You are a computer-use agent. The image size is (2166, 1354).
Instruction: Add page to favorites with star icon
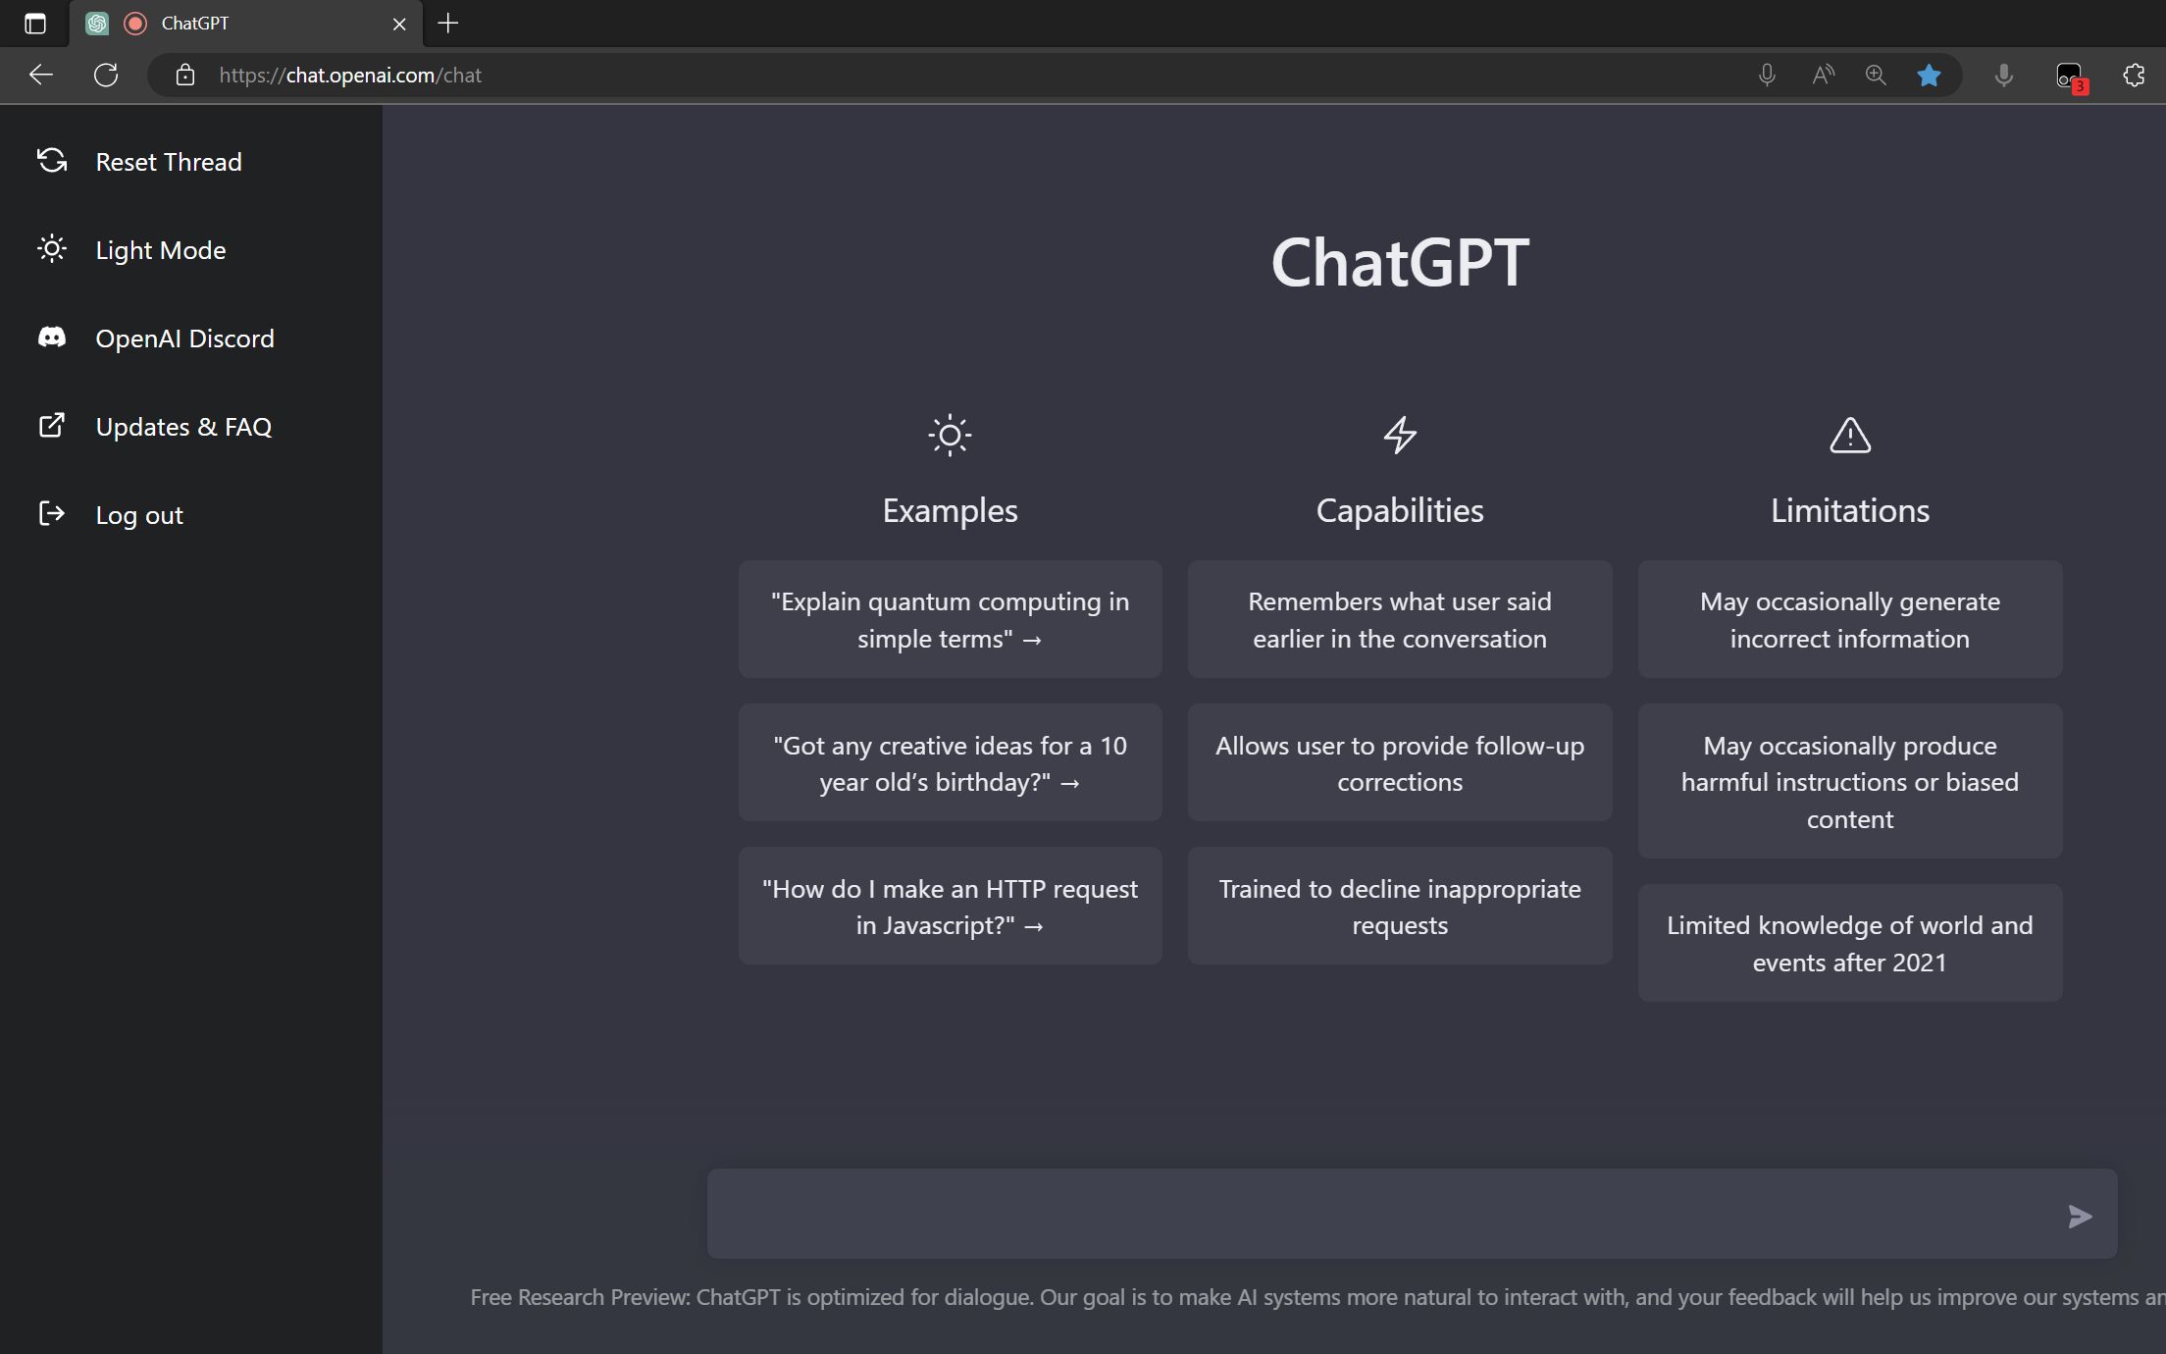tap(1929, 75)
